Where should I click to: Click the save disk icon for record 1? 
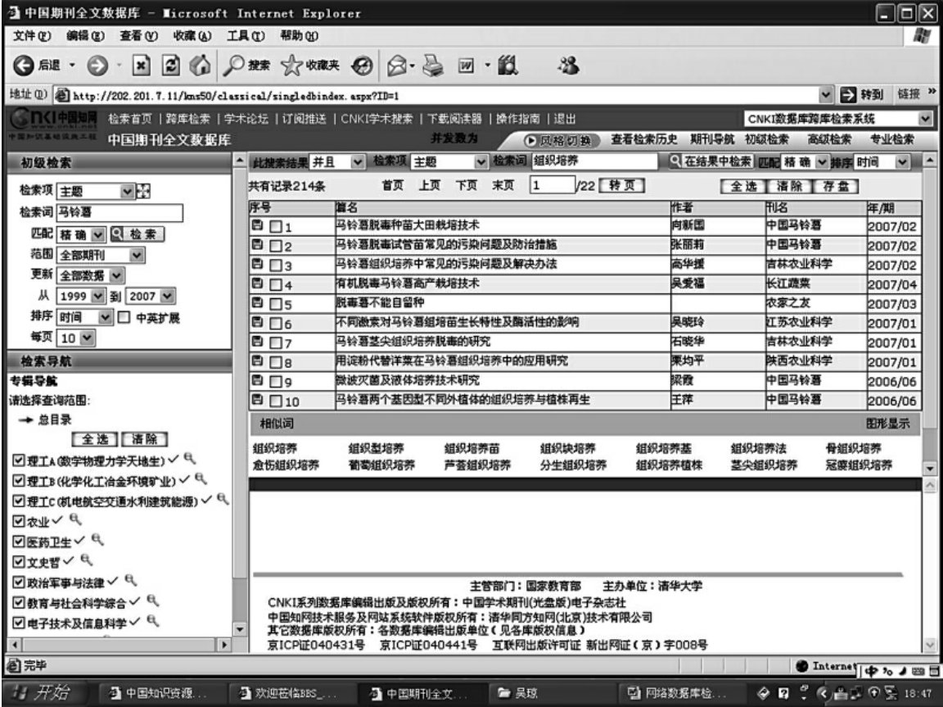(x=257, y=225)
